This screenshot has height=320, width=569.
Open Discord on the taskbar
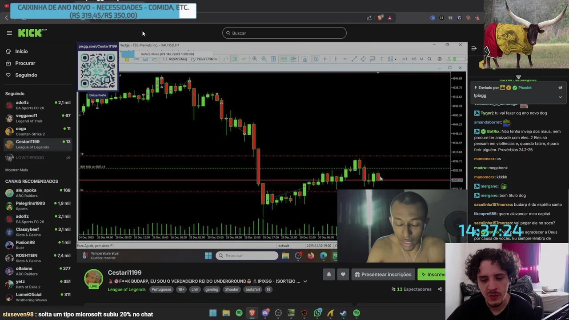pyautogui.click(x=265, y=313)
